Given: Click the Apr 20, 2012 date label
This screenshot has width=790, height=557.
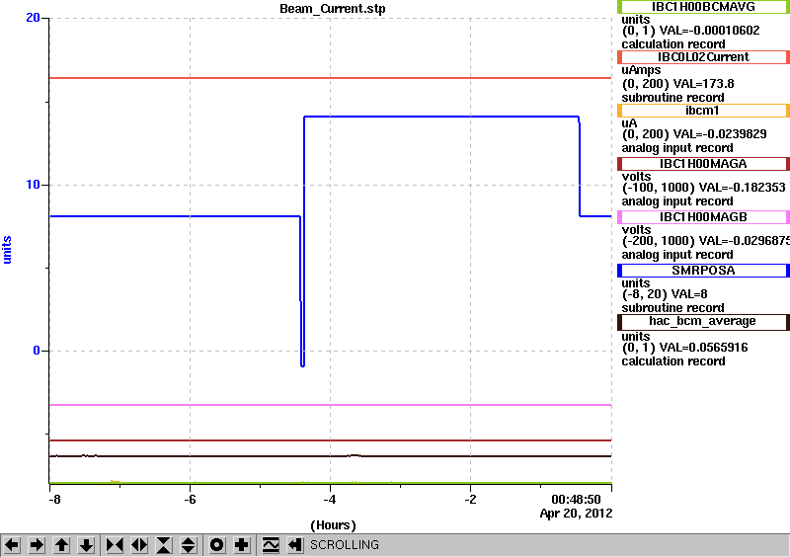Looking at the screenshot, I should (x=576, y=514).
